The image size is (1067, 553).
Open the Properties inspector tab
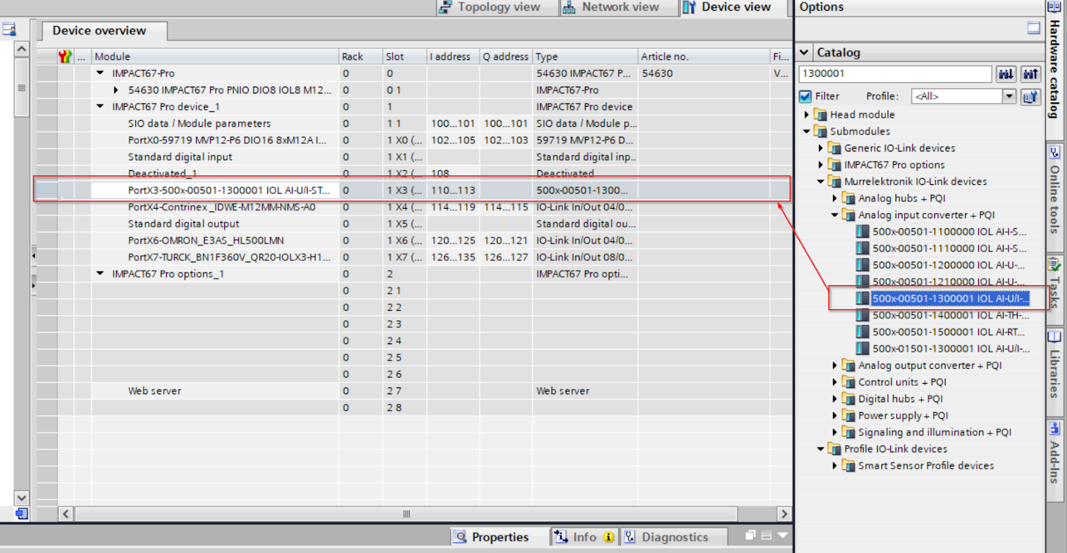[500, 537]
